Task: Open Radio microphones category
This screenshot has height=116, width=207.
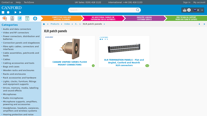Action: coord(13,98)
